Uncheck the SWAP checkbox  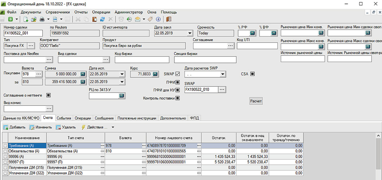tap(177, 74)
